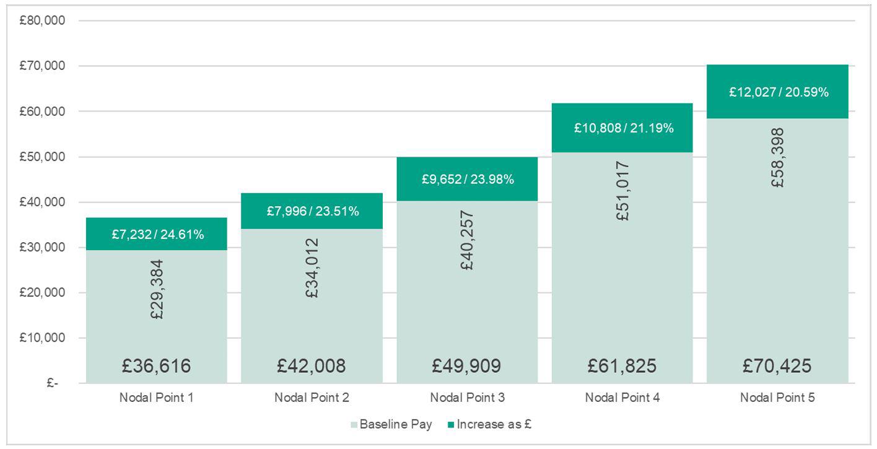Click the Increase as £ legend swatch
This screenshot has height=449, width=877.
(x=451, y=425)
